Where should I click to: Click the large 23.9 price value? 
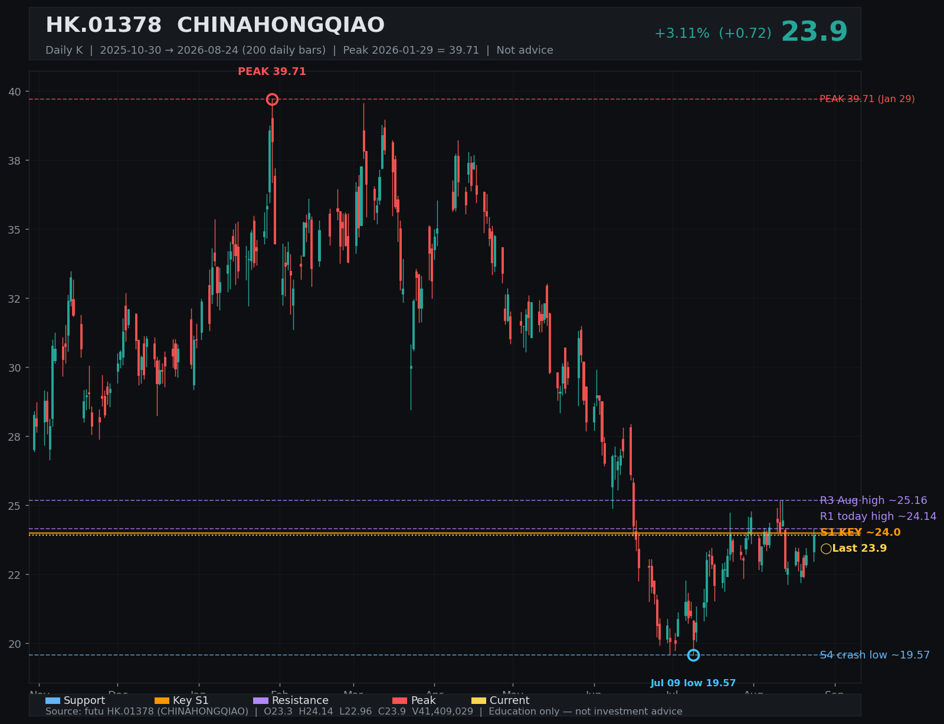pyautogui.click(x=814, y=32)
